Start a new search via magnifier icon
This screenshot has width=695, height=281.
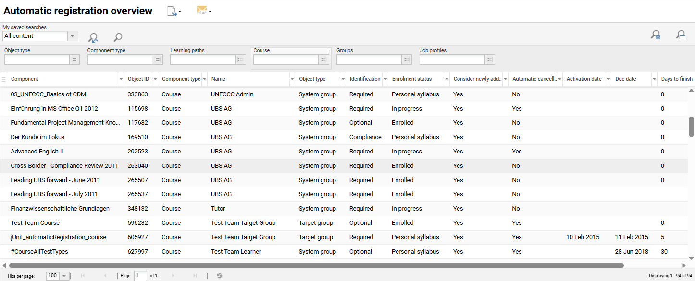117,37
